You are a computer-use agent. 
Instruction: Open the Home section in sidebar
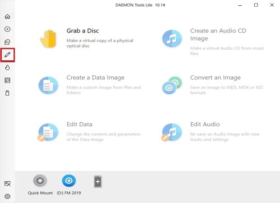tap(7, 16)
